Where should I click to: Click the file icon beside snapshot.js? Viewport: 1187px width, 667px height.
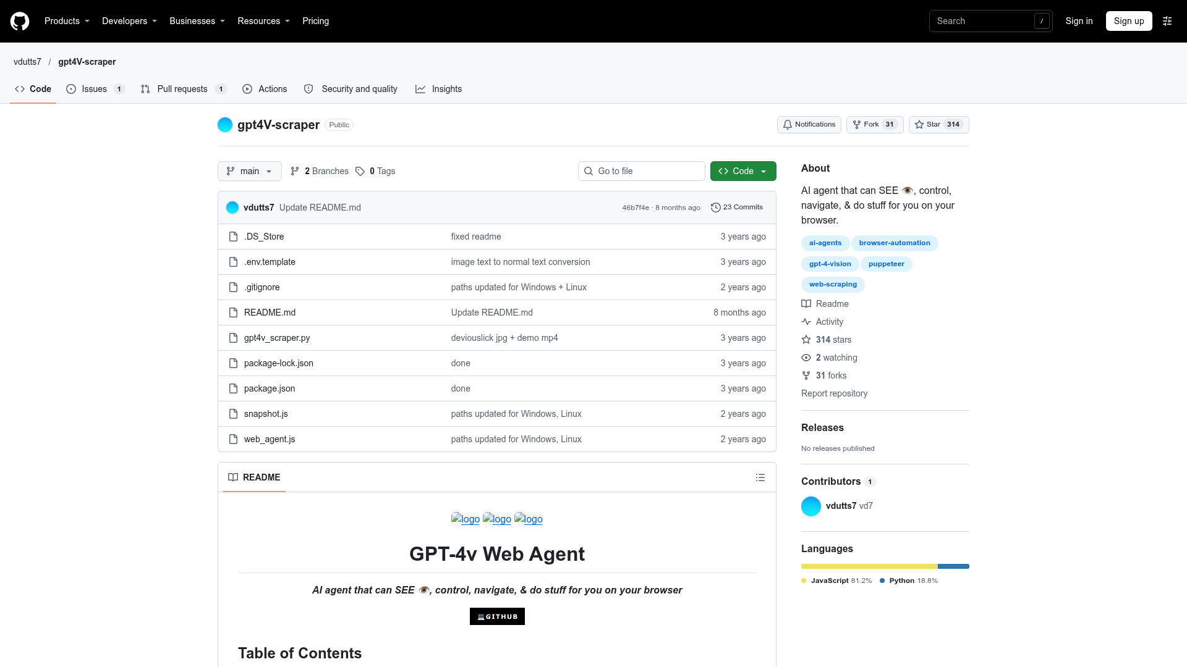click(x=233, y=414)
